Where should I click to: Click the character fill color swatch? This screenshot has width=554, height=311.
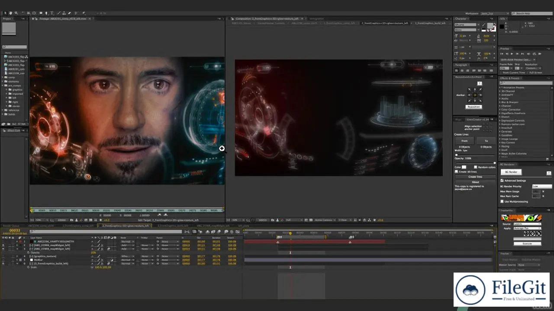(x=490, y=25)
